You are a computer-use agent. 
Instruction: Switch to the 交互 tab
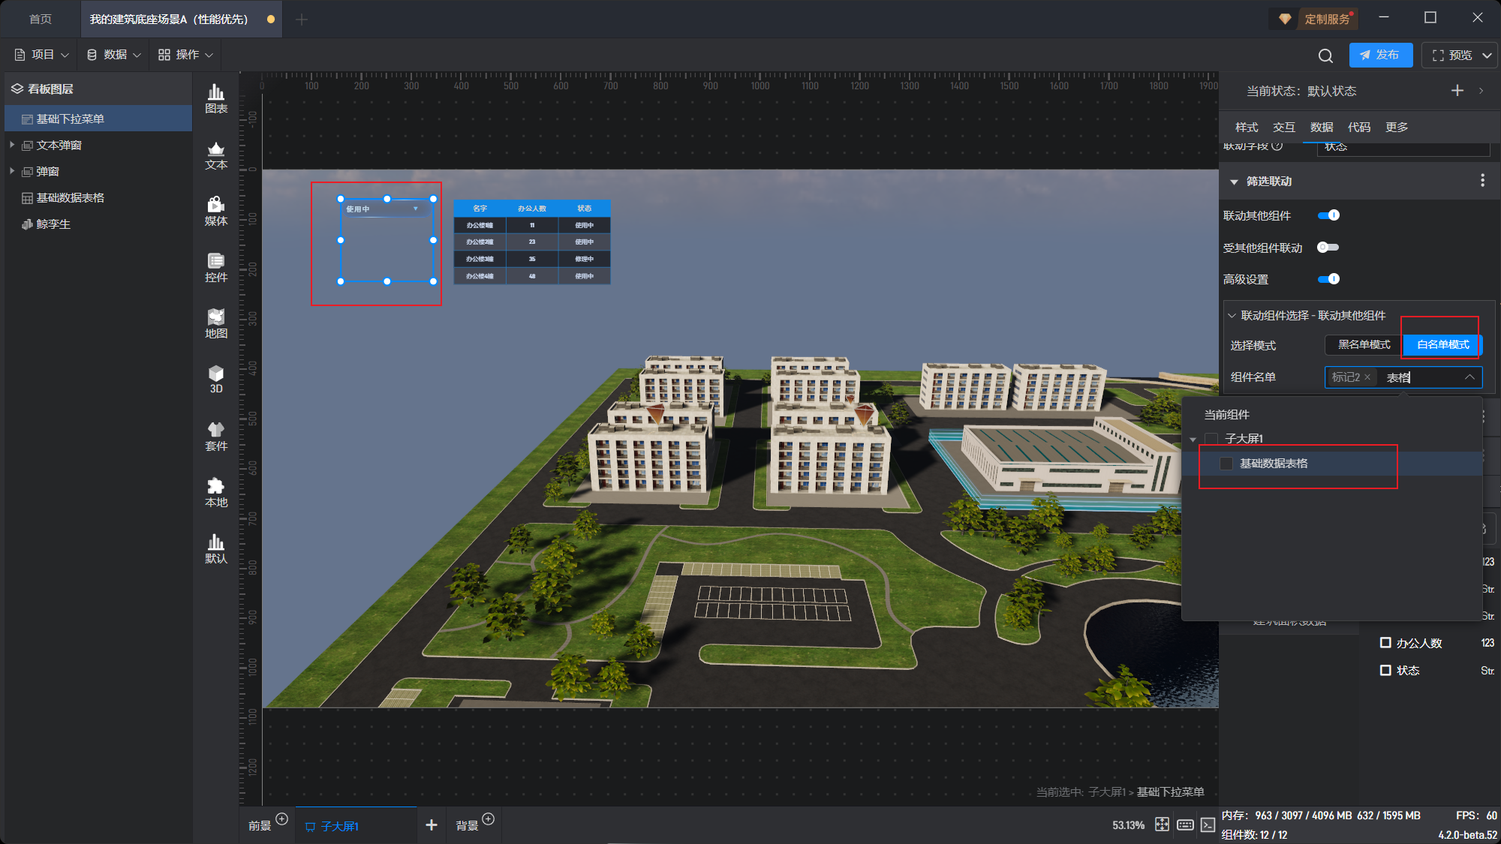(1283, 127)
